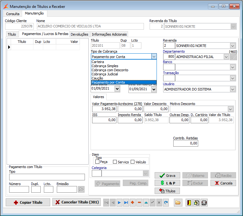Click the ISS value field
This screenshot has width=243, height=216.
[x=104, y=120]
